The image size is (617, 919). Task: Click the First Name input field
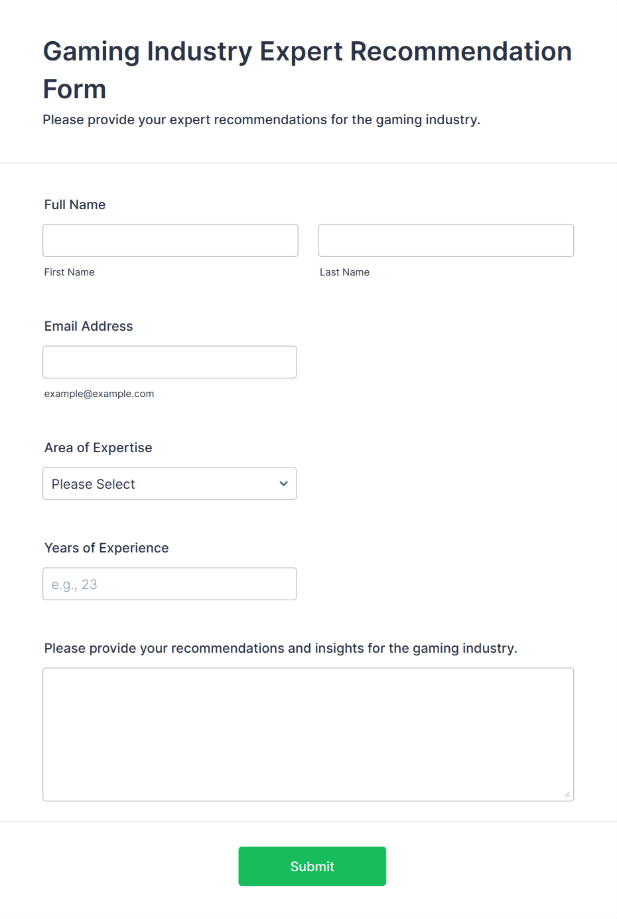coord(171,240)
